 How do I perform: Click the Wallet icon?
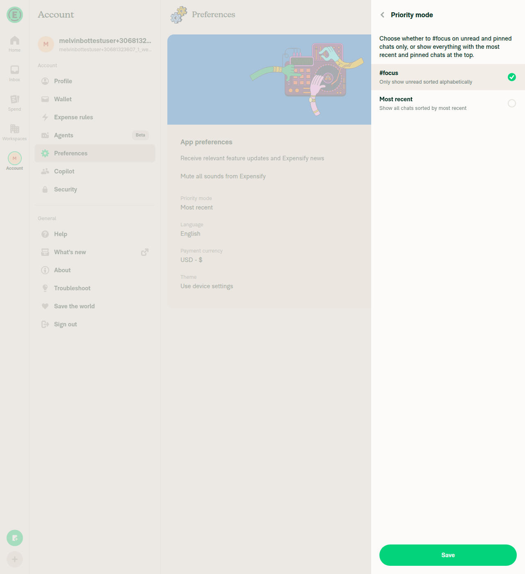[45, 99]
